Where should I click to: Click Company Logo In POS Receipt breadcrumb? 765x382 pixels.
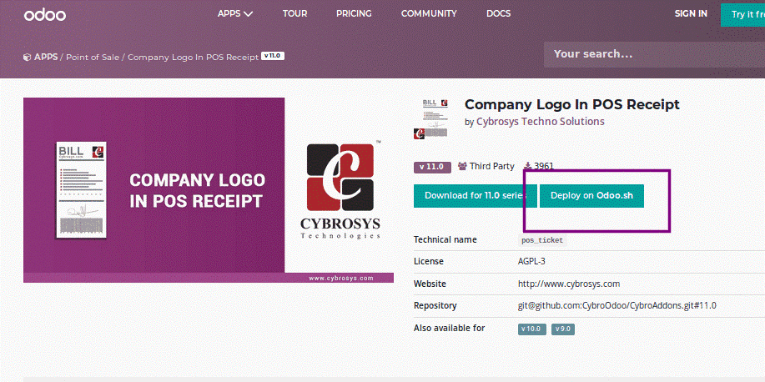[x=194, y=57]
